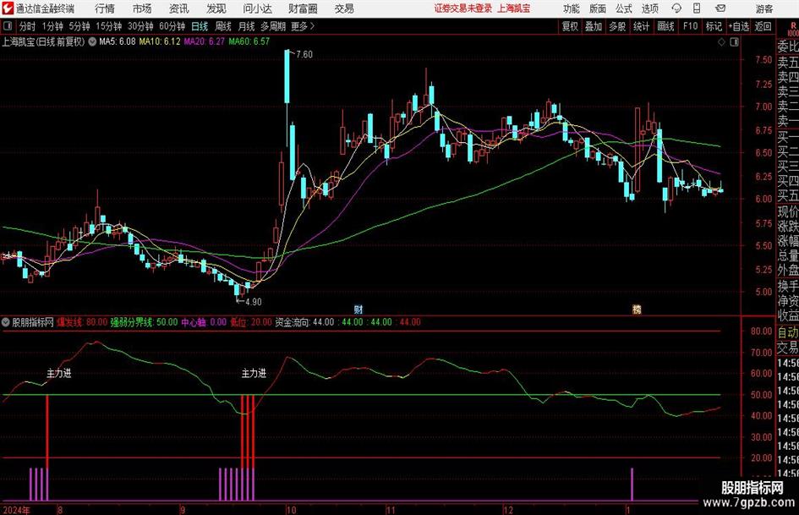Click the 2024年 date axis label

pos(16,510)
